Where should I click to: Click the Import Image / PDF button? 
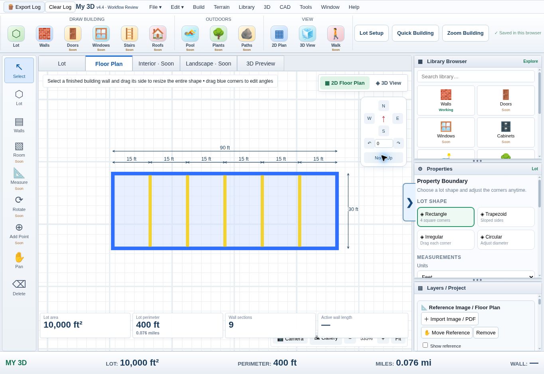click(x=450, y=319)
